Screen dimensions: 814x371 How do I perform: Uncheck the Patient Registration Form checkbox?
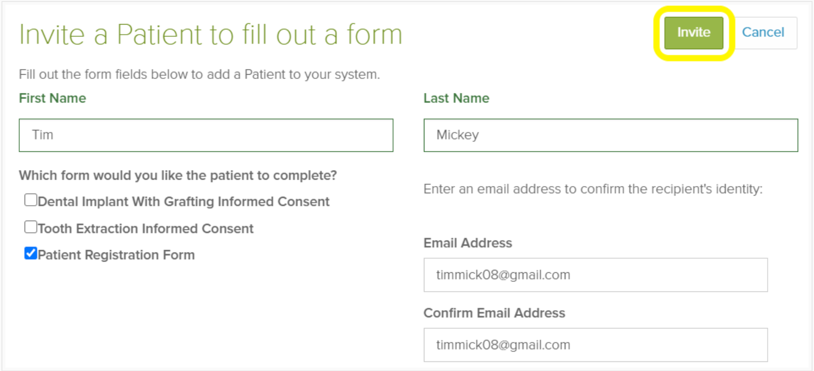click(31, 253)
